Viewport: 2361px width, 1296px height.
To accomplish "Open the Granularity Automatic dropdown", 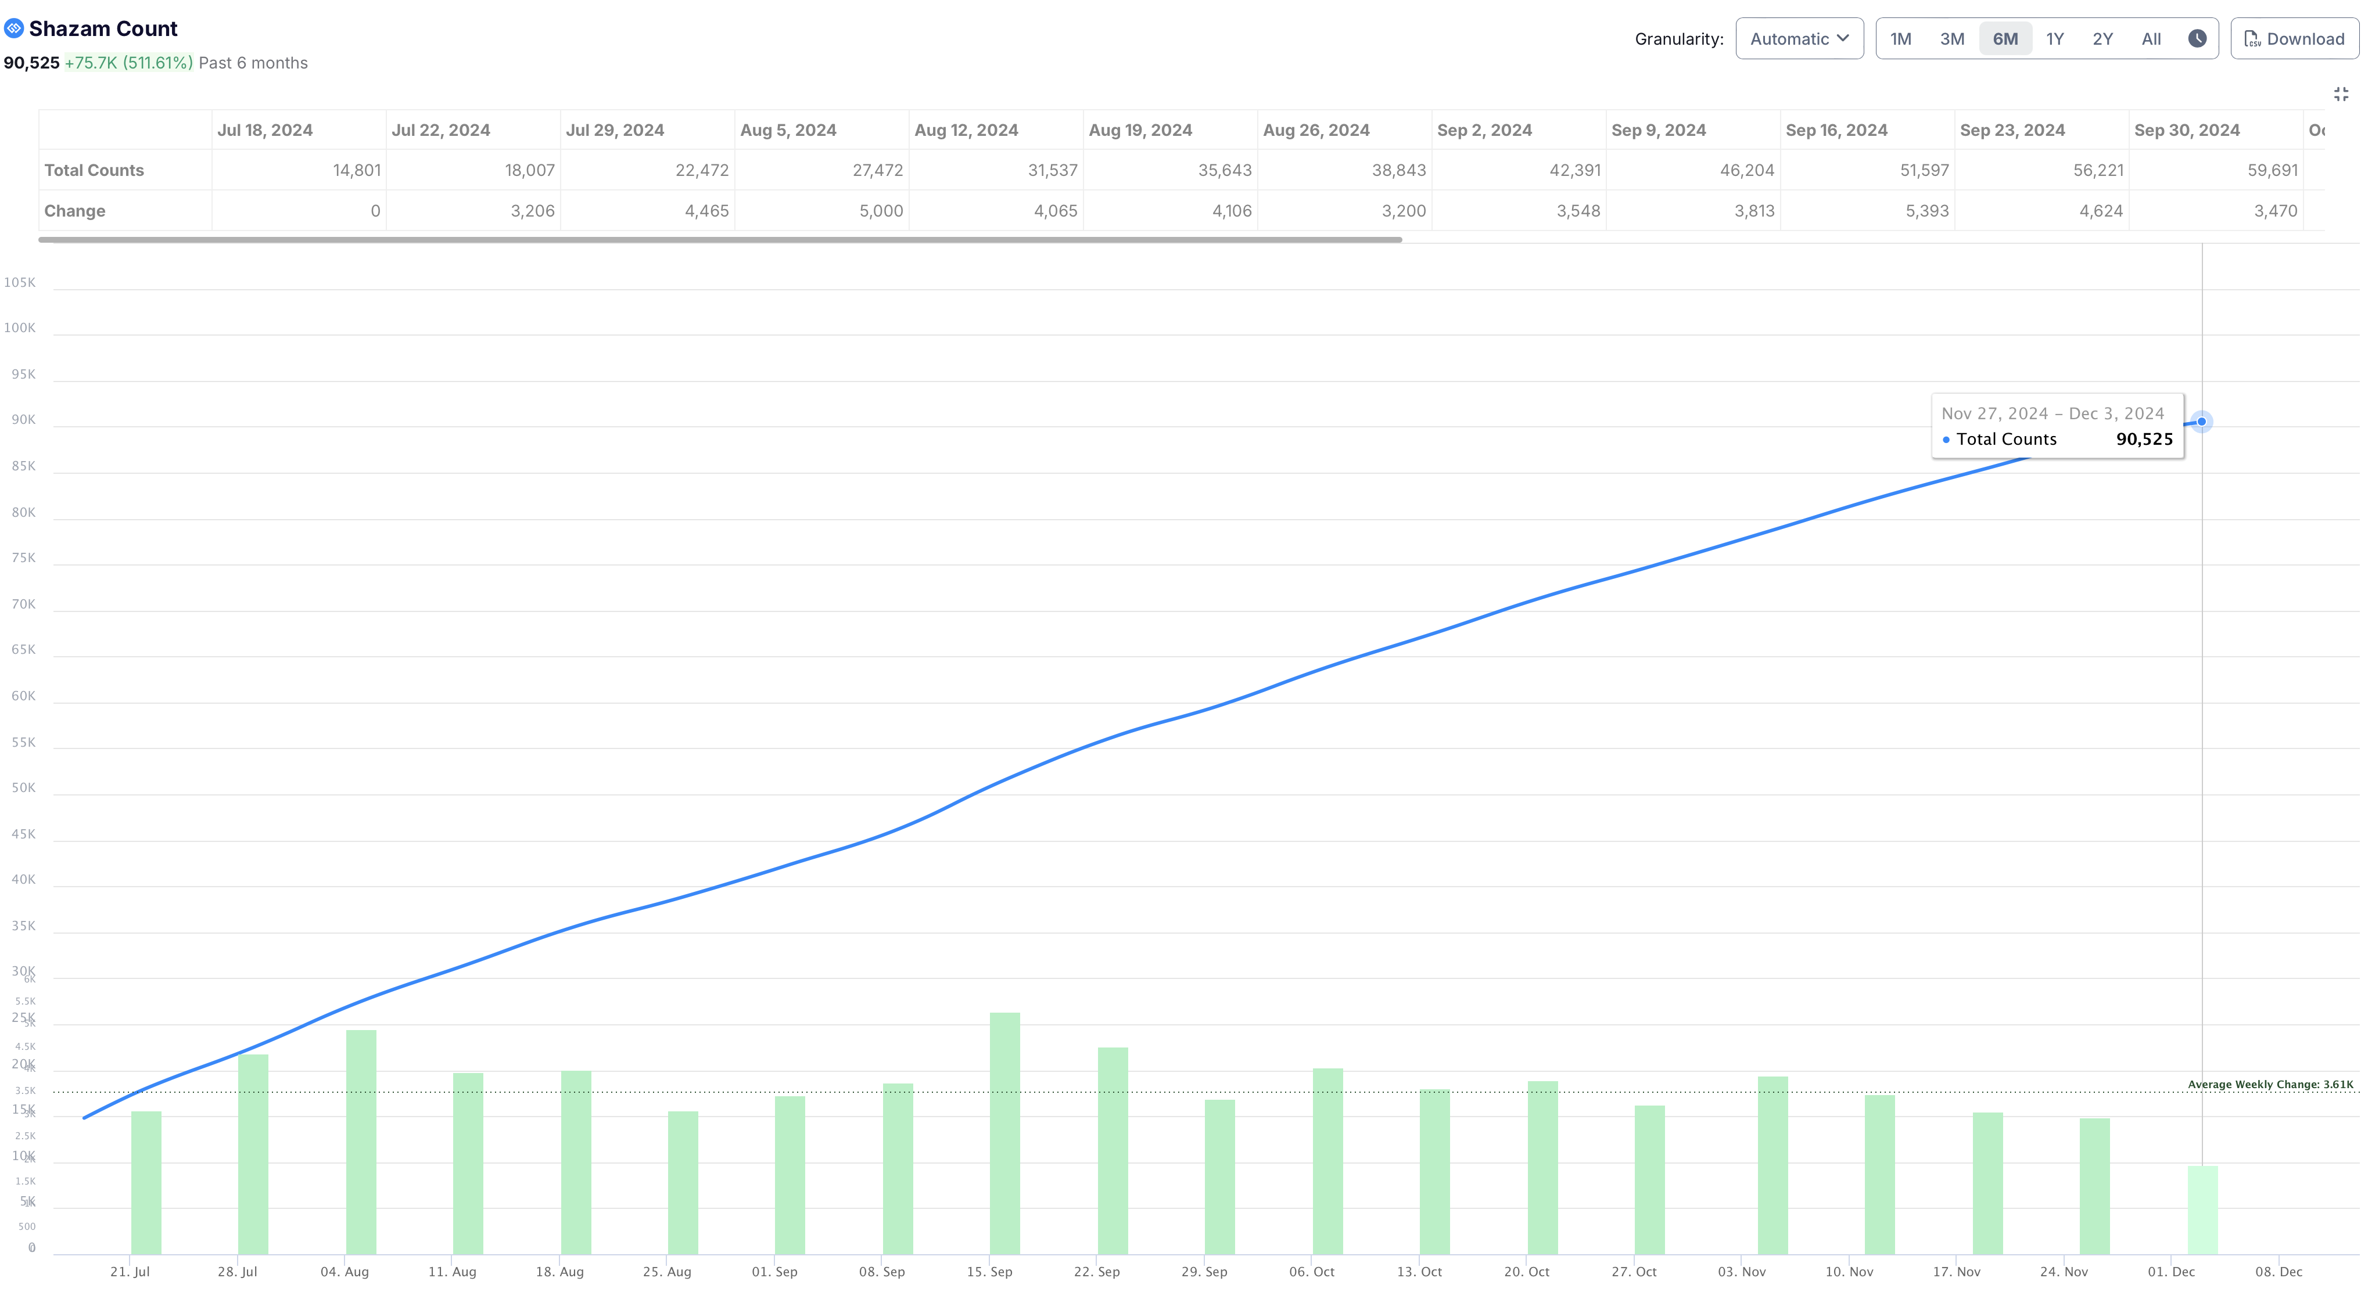I will (1799, 38).
